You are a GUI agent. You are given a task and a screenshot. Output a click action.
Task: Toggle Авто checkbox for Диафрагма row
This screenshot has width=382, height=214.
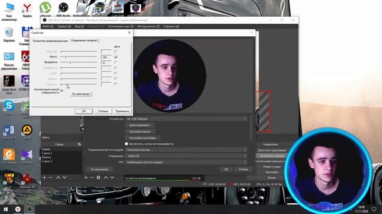[x=116, y=68]
